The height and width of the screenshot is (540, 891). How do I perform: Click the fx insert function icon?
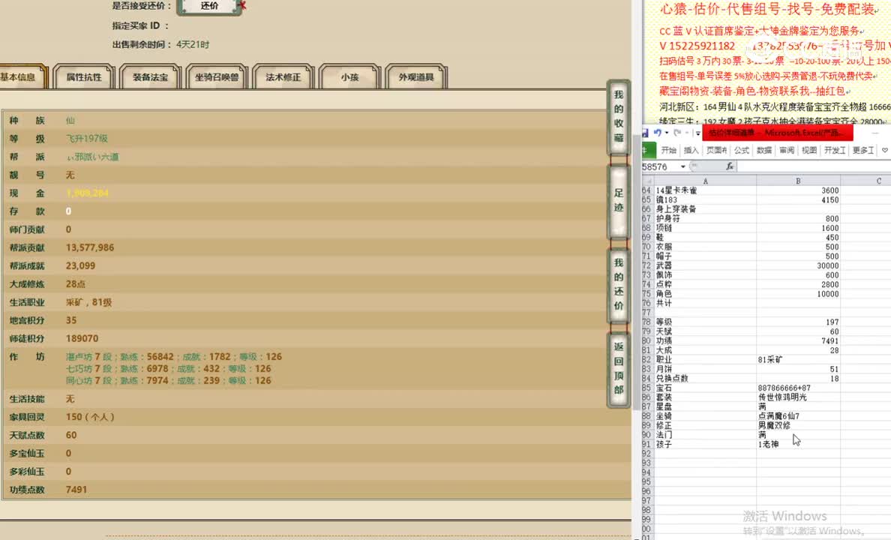click(x=730, y=166)
